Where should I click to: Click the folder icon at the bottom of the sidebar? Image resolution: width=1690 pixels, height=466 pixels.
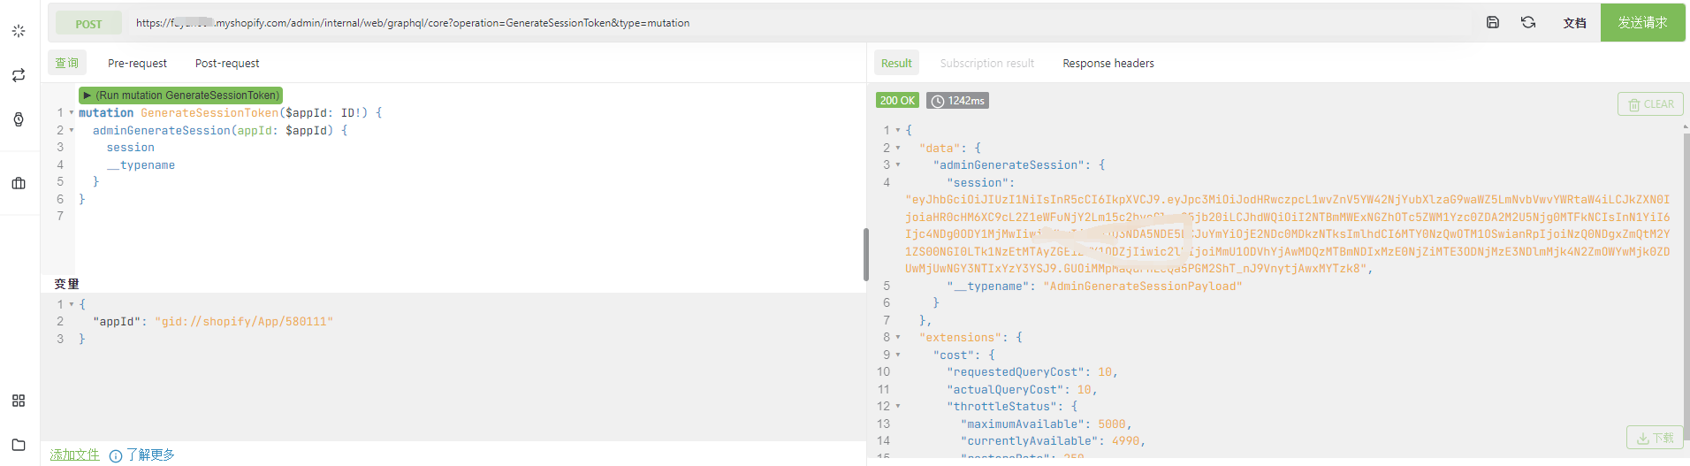point(19,445)
